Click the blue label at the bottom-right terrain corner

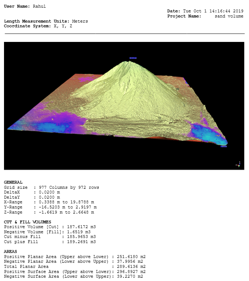click(x=223, y=147)
